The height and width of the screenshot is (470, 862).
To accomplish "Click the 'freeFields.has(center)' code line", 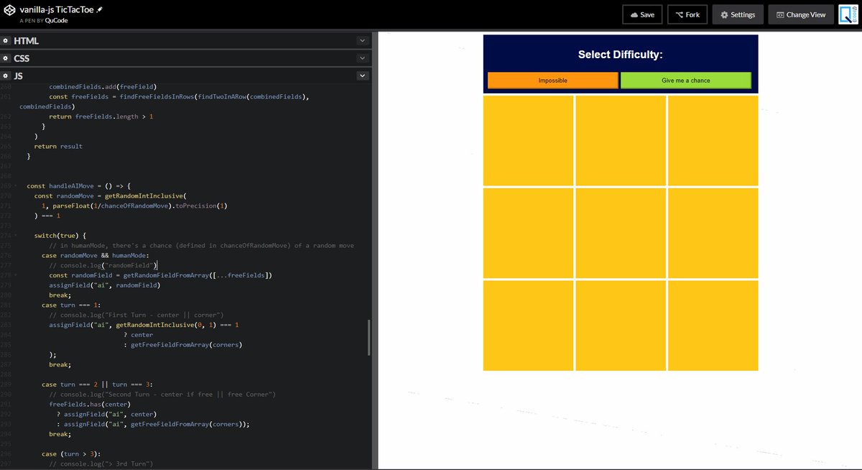I will (91, 404).
